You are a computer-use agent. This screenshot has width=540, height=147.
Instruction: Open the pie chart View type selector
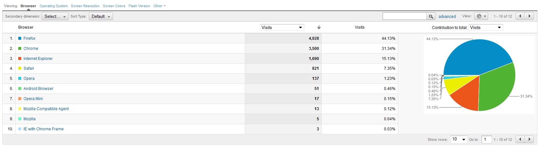tap(481, 16)
